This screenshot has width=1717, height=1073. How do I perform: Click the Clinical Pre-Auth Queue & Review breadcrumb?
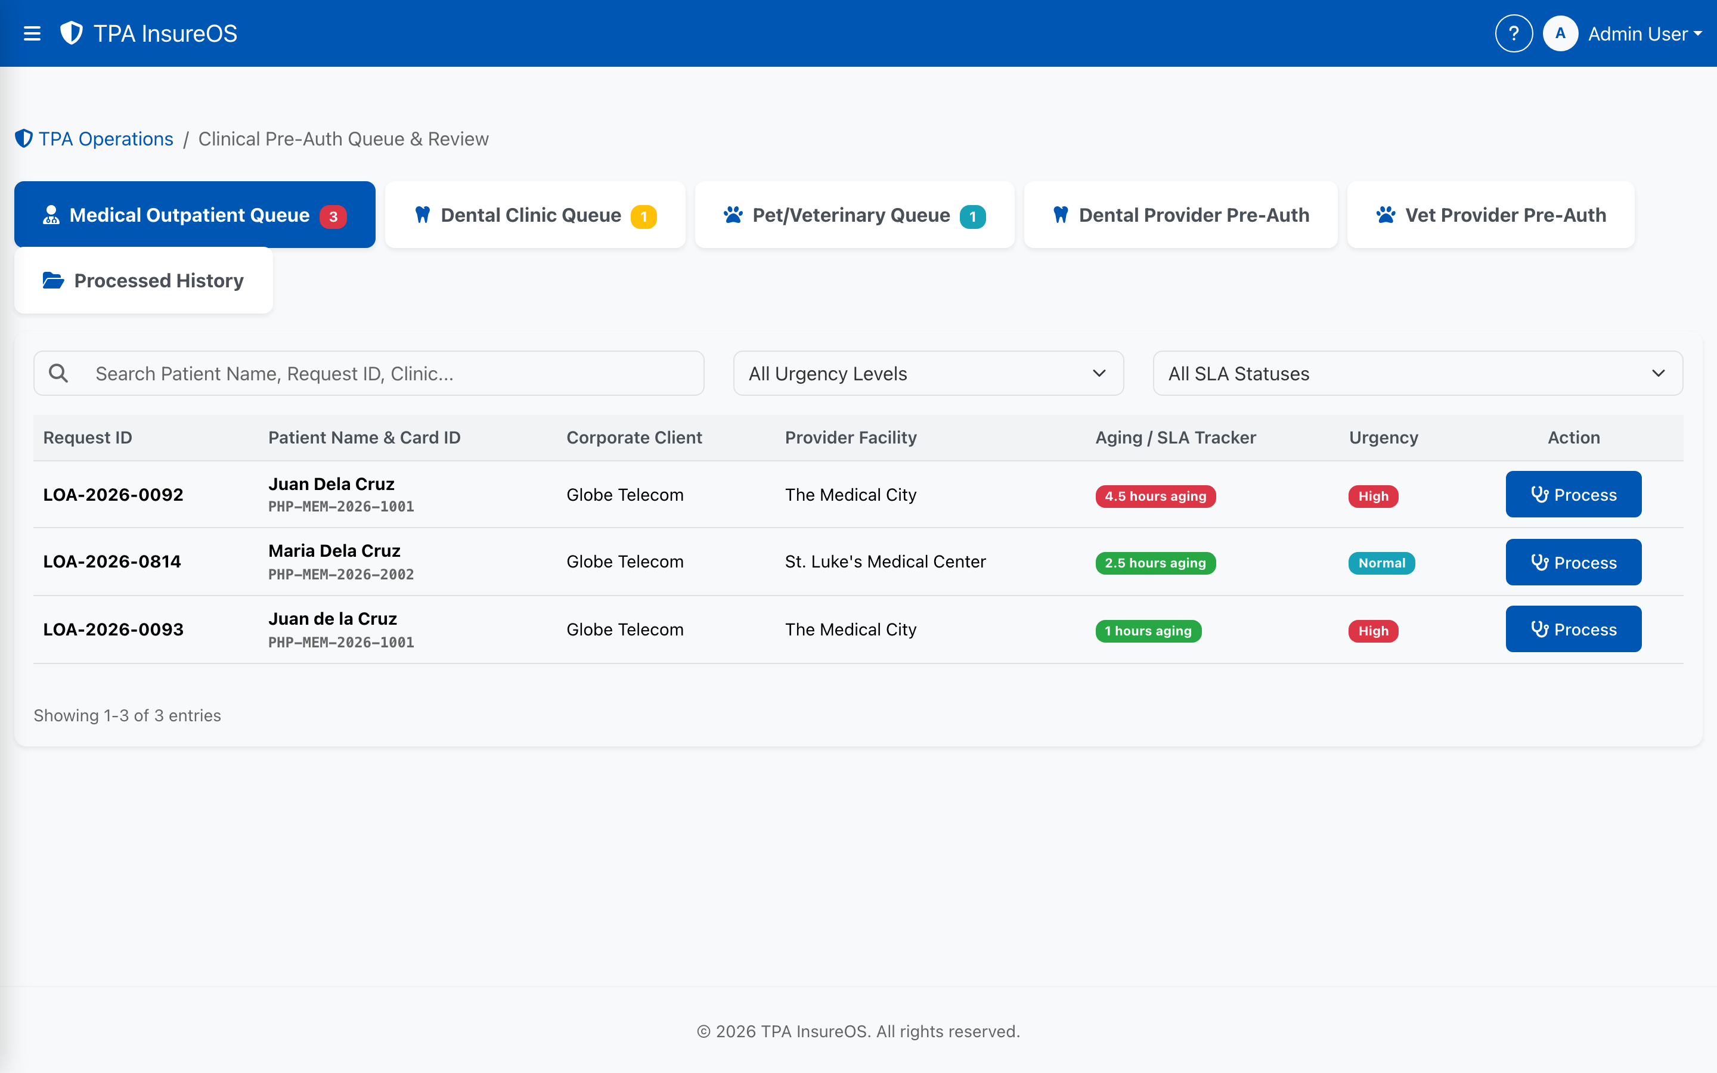tap(343, 138)
